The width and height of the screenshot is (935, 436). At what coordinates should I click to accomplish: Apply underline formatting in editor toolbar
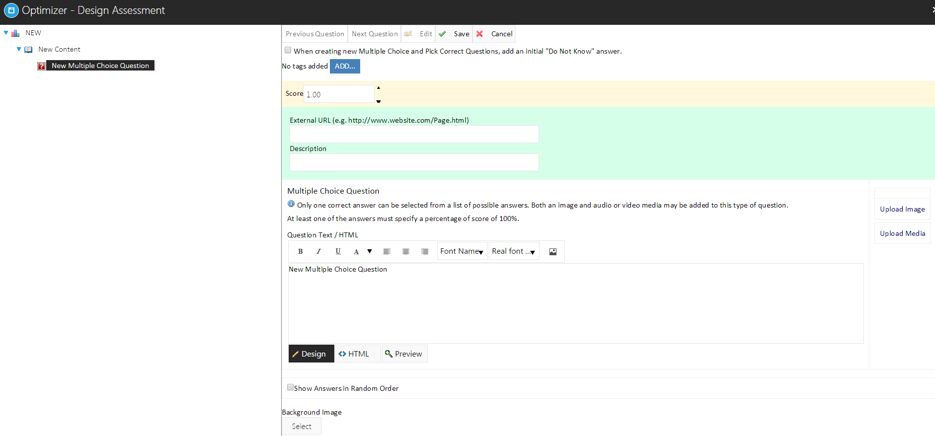click(x=338, y=251)
